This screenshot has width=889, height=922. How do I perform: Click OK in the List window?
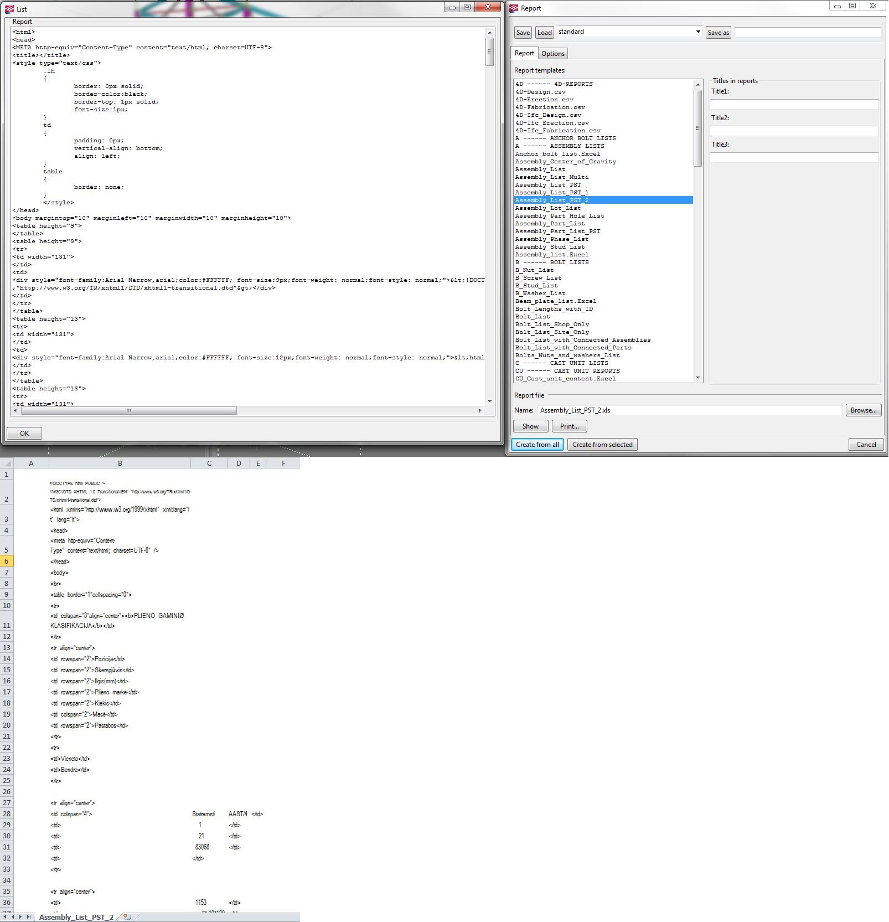(24, 433)
